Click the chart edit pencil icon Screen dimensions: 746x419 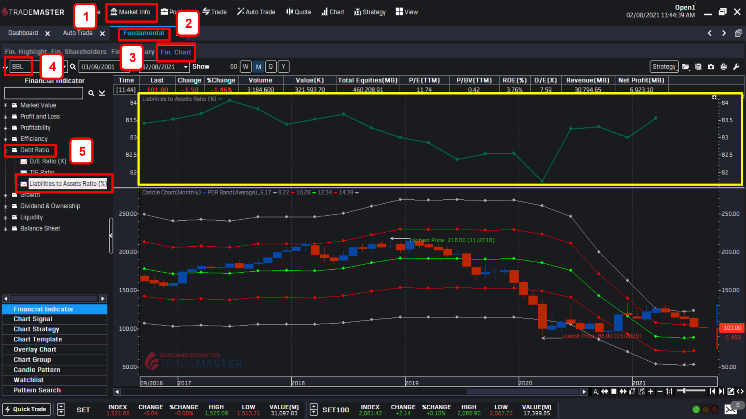[x=731, y=392]
